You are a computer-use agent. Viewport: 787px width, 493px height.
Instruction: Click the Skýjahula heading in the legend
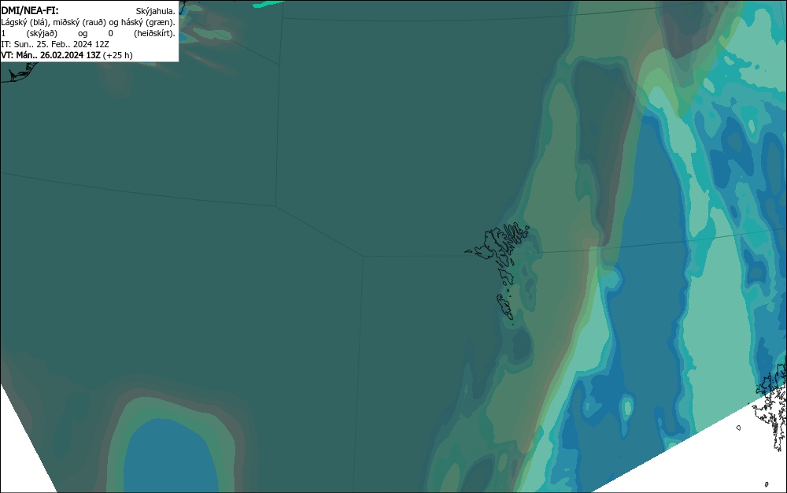click(156, 11)
